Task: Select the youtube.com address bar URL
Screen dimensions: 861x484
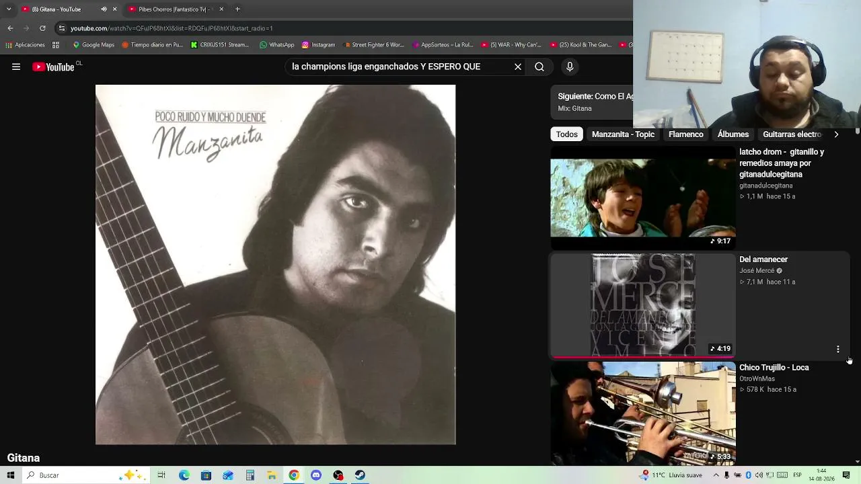Action: point(172,28)
